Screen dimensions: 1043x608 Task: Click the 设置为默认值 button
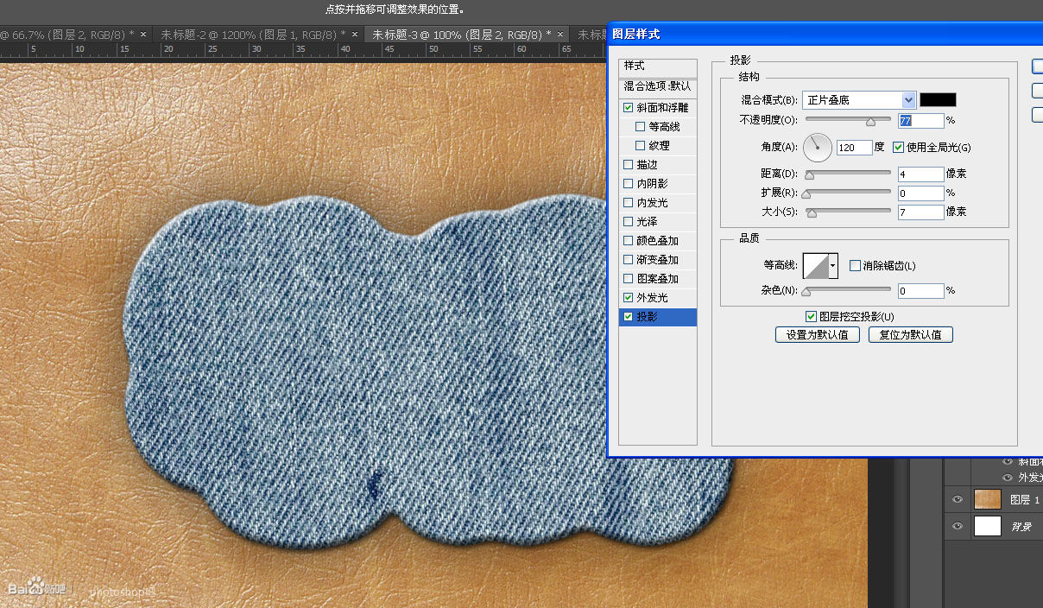pos(818,335)
